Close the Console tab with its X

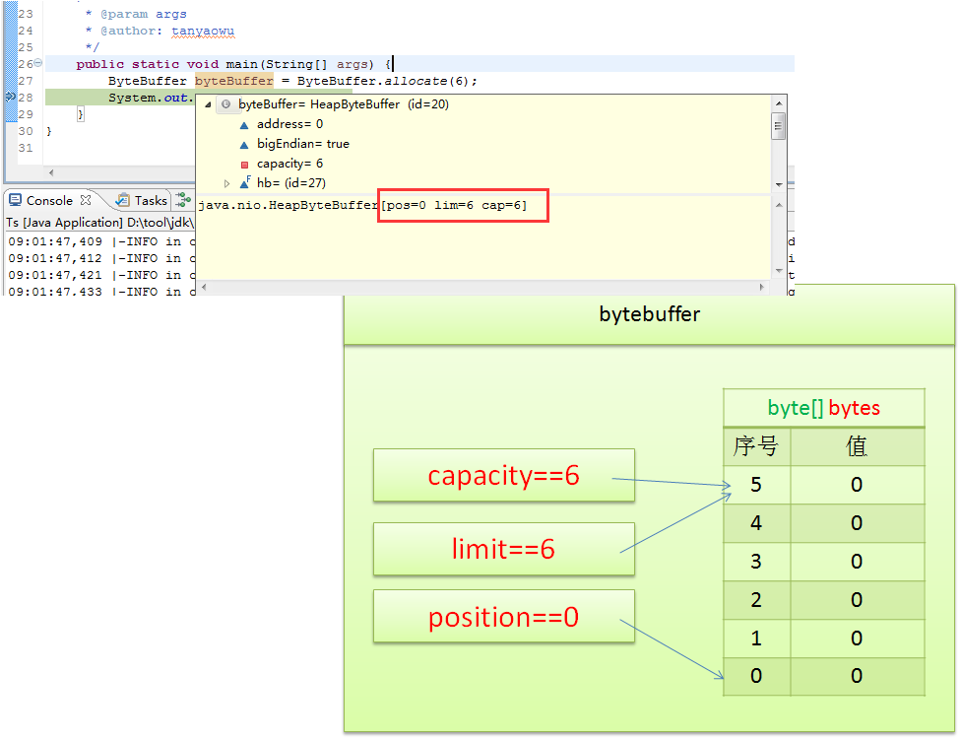pos(86,200)
